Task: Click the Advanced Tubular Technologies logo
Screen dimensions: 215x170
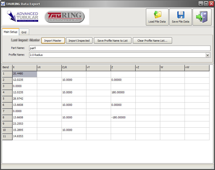Action: click(23, 17)
